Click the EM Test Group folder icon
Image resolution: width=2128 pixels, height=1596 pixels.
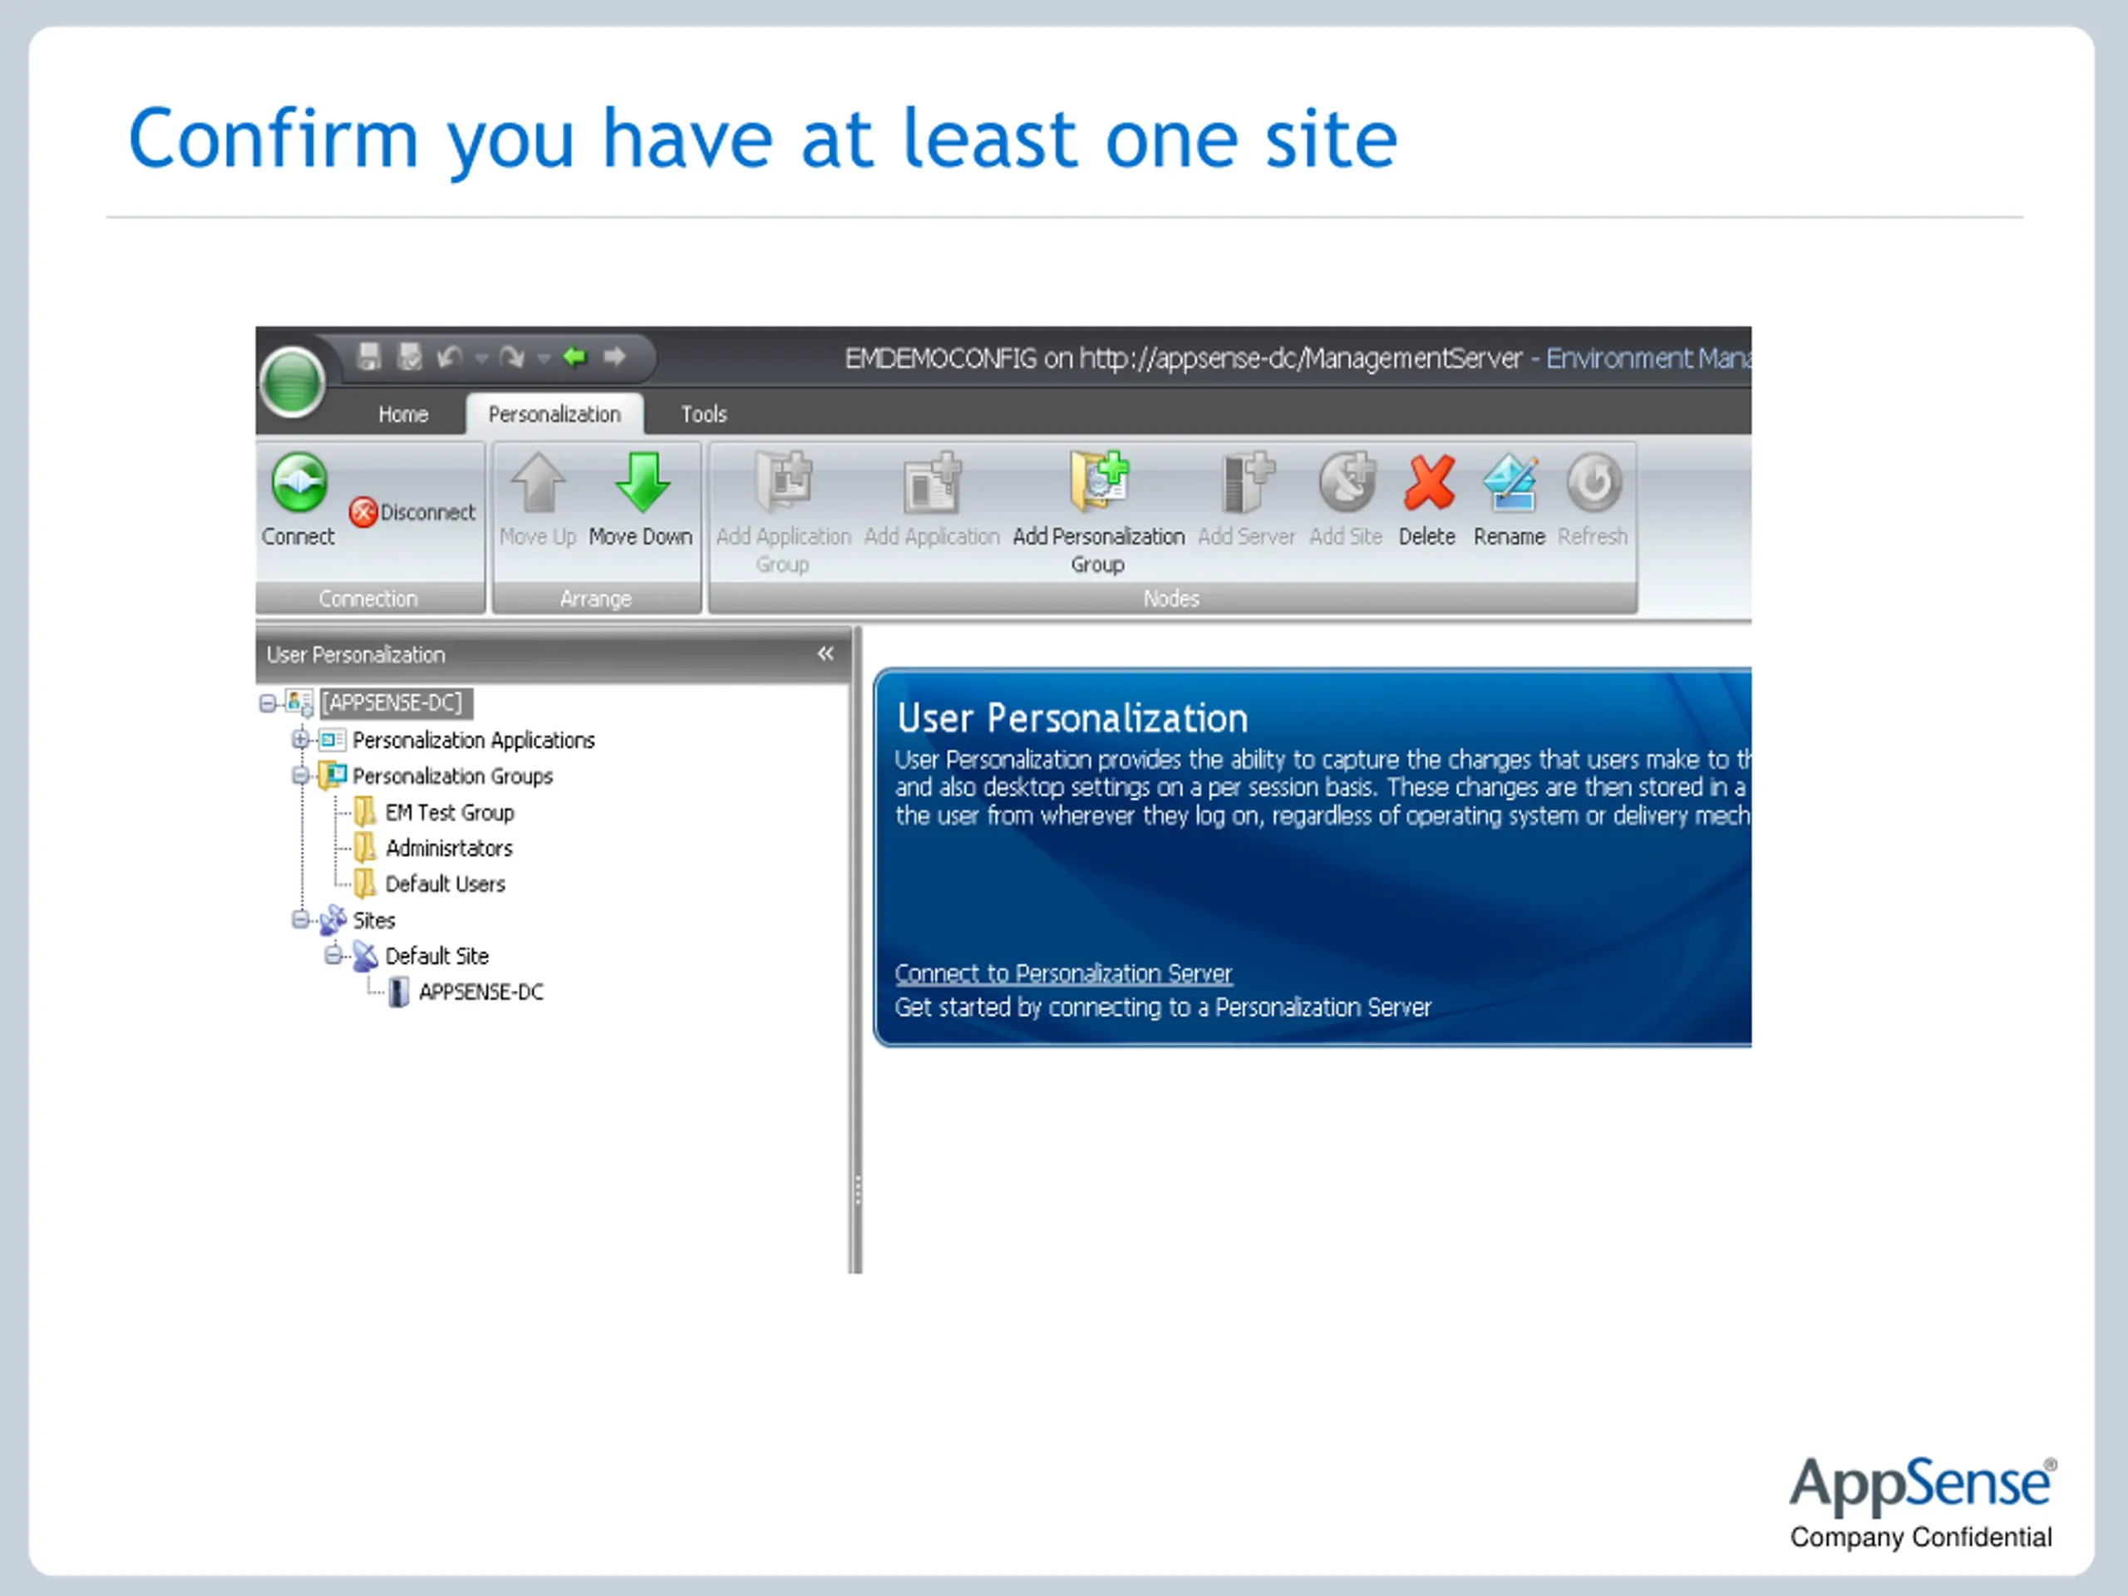click(365, 812)
